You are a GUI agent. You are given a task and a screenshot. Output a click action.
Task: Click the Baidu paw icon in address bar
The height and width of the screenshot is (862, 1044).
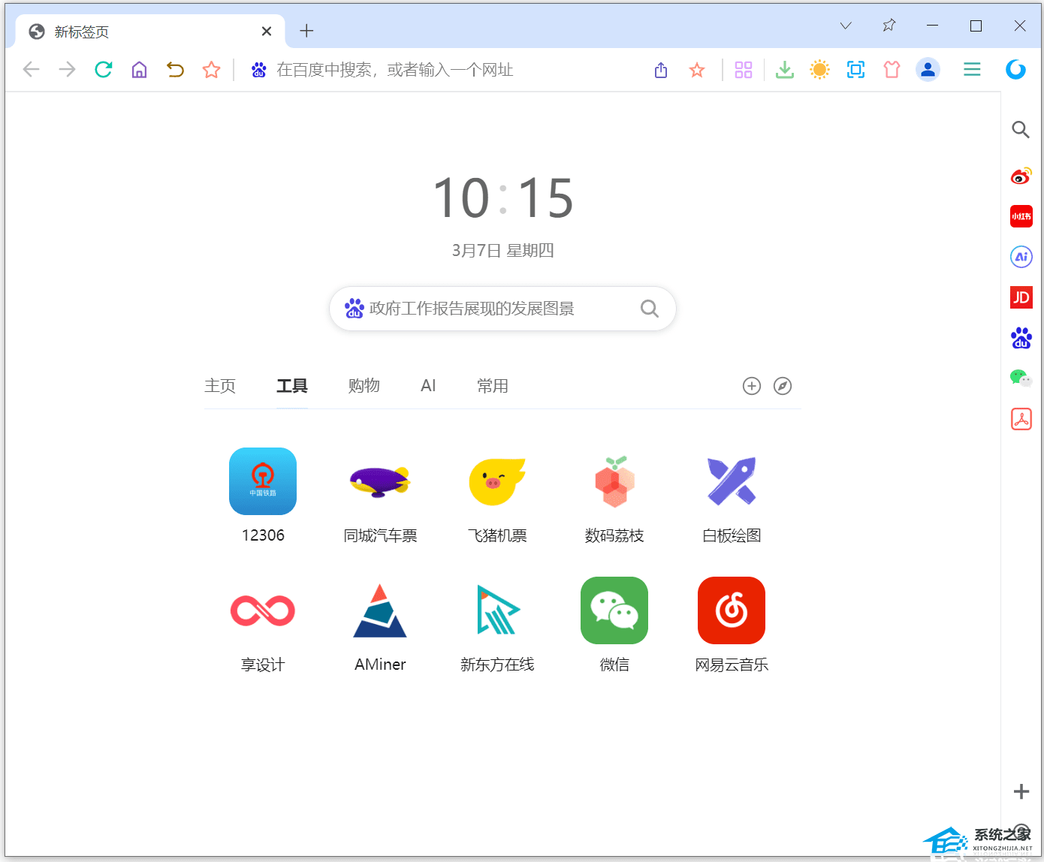pyautogui.click(x=259, y=70)
